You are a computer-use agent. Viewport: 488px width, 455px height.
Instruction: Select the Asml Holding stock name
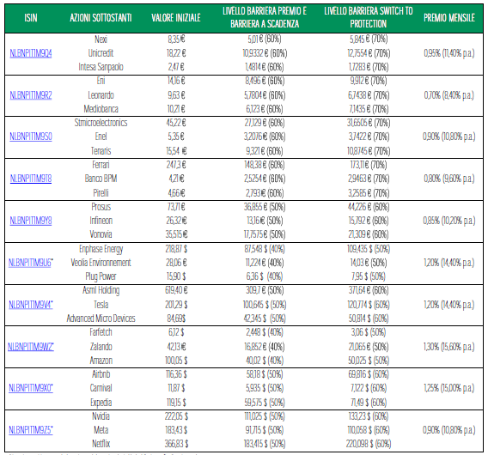[x=101, y=290]
